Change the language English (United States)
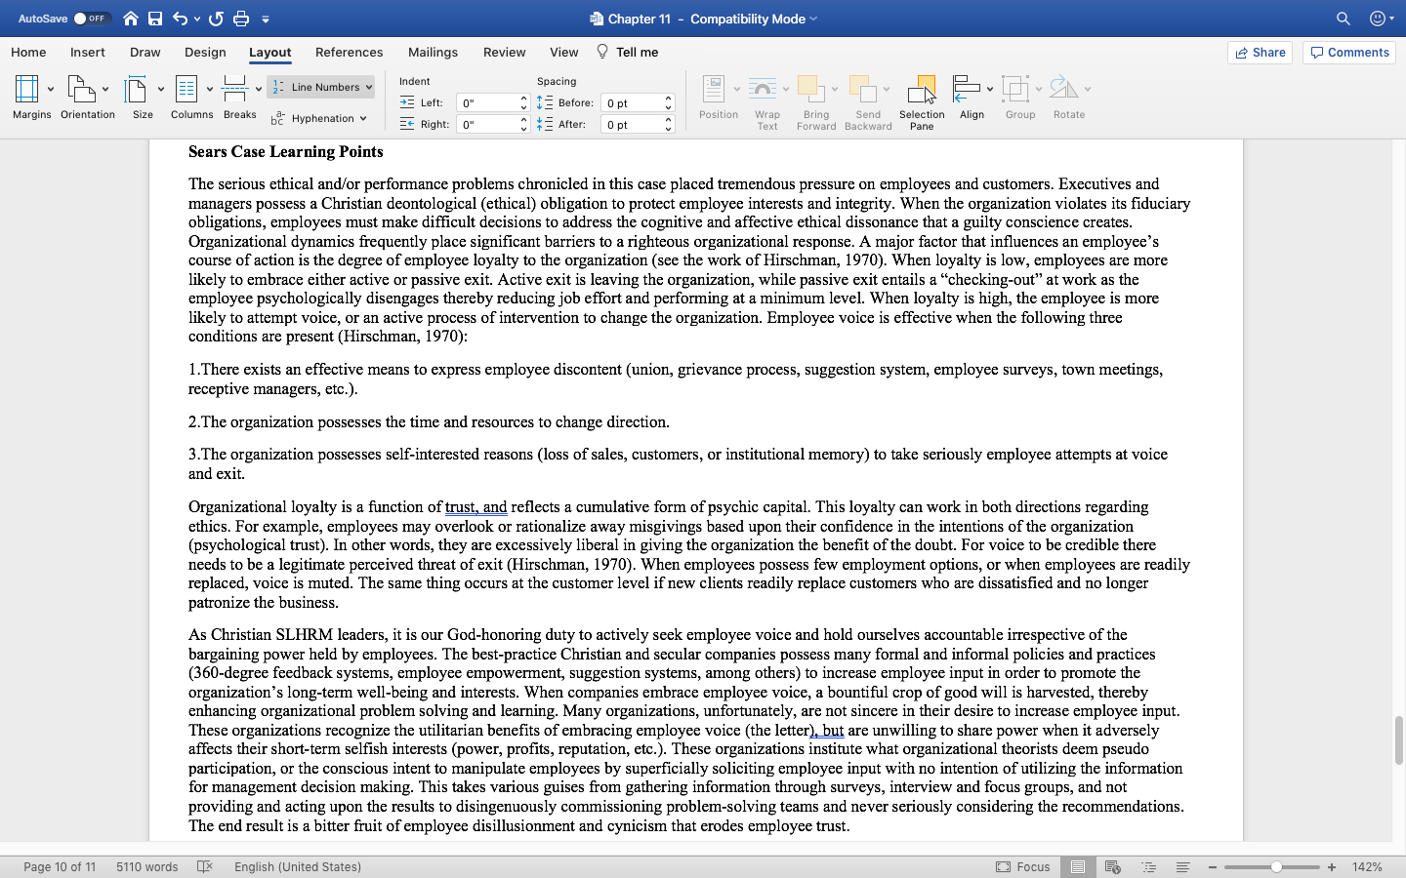 pos(298,866)
